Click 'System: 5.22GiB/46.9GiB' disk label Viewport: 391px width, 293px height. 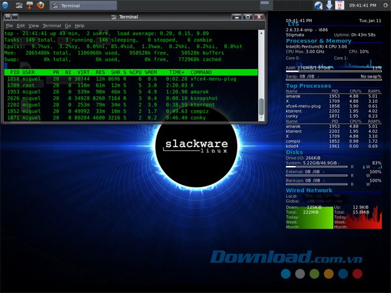pos(311,163)
